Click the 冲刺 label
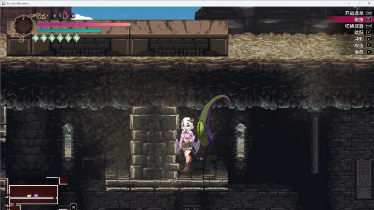The image size is (374, 210). coord(359,39)
